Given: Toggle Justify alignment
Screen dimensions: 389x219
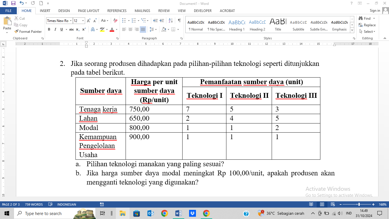Looking at the screenshot, I should pos(143,29).
